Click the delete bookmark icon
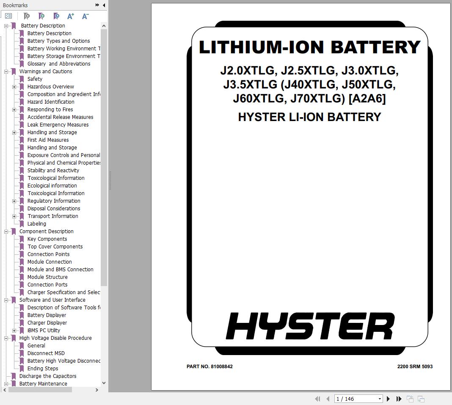452x405 pixels. pyautogui.click(x=26, y=16)
